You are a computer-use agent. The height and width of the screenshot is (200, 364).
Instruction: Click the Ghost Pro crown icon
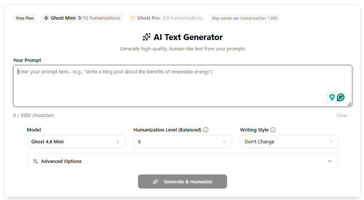[132, 18]
